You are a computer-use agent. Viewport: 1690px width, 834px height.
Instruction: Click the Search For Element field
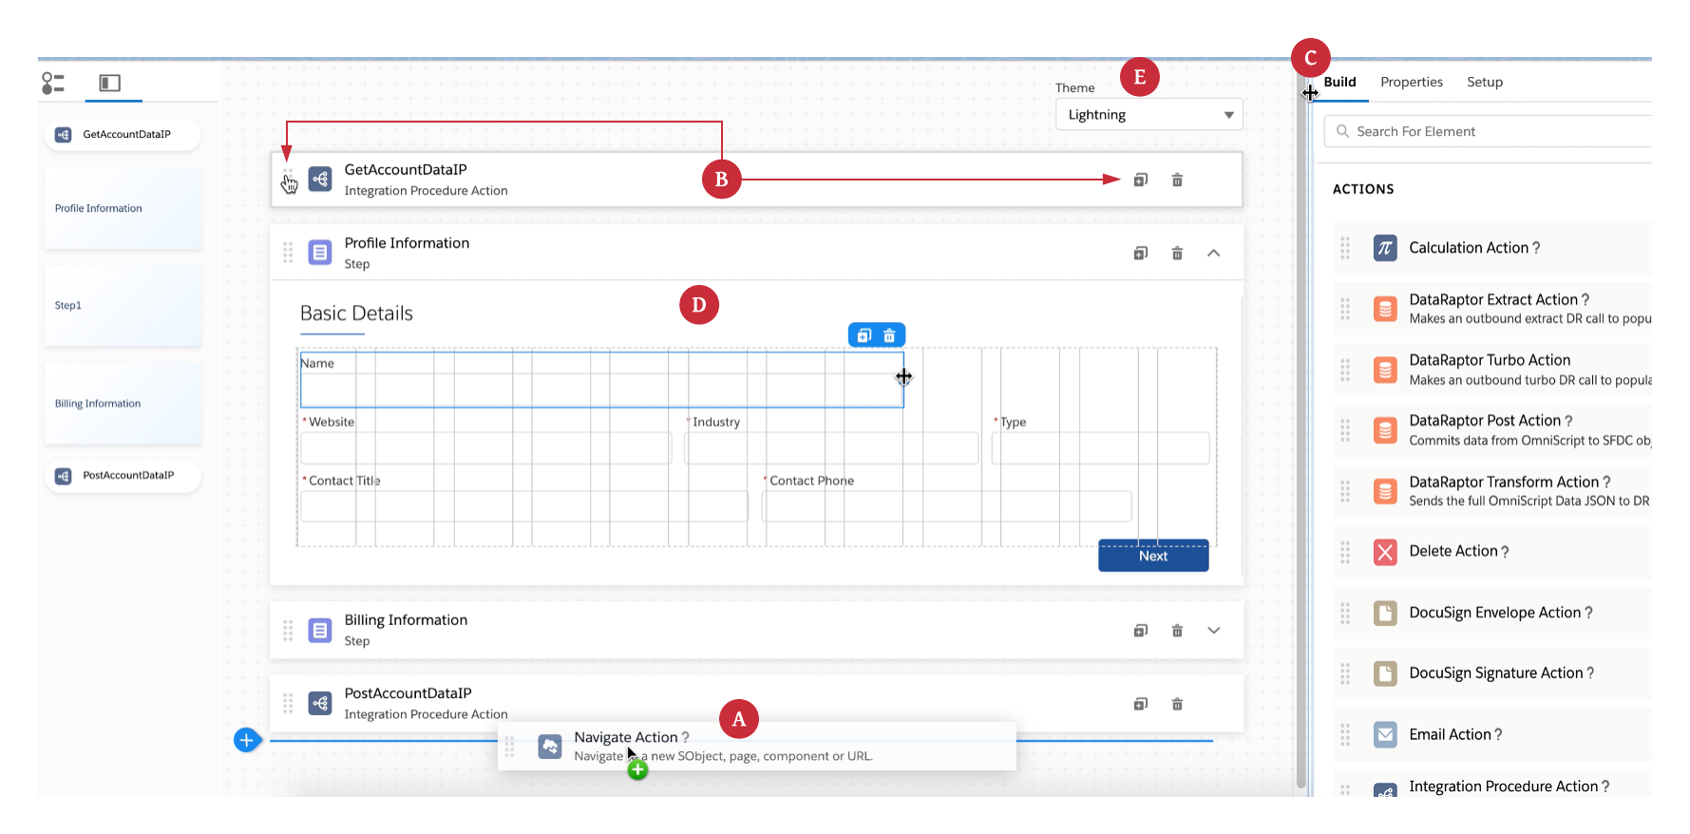tap(1488, 131)
